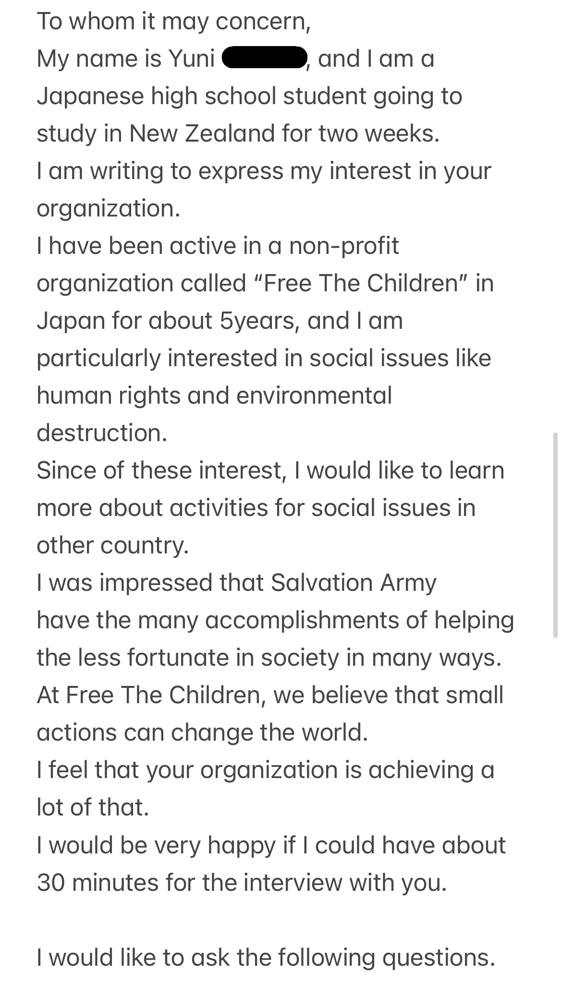
Task: Place cursor on "To whom it may concern" line
Action: tap(173, 22)
